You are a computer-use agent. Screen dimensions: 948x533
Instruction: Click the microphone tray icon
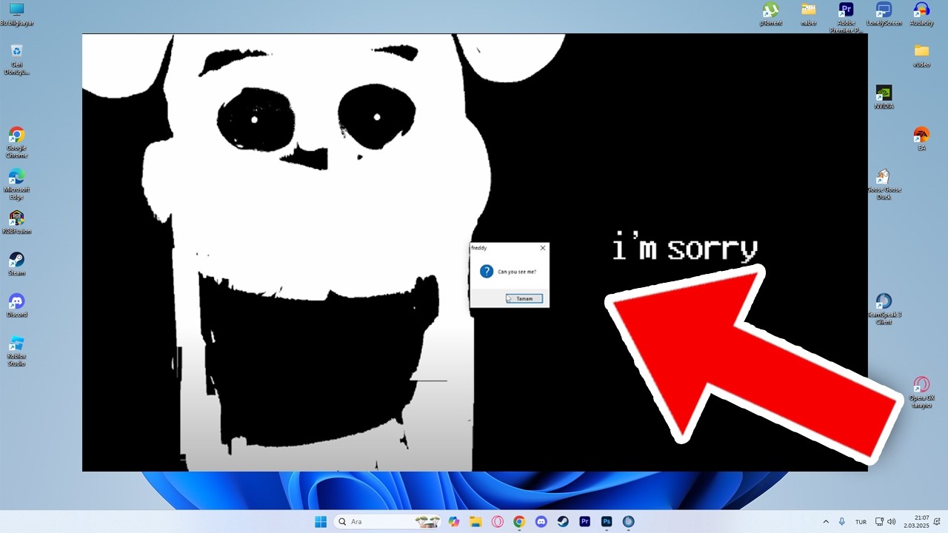pos(842,522)
